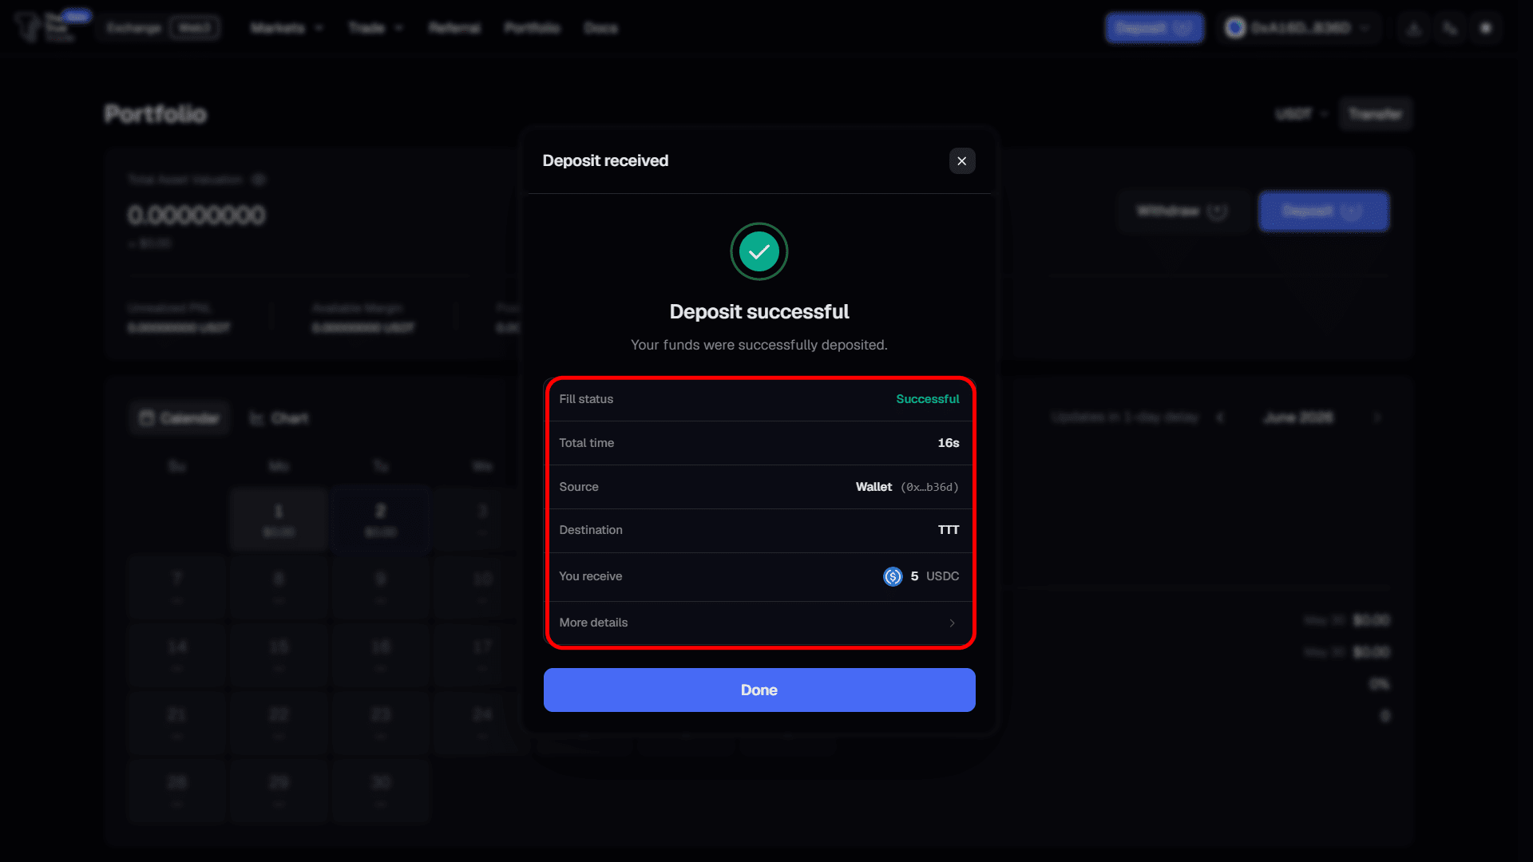Click the wallet address (0x…b36d)

929,487
